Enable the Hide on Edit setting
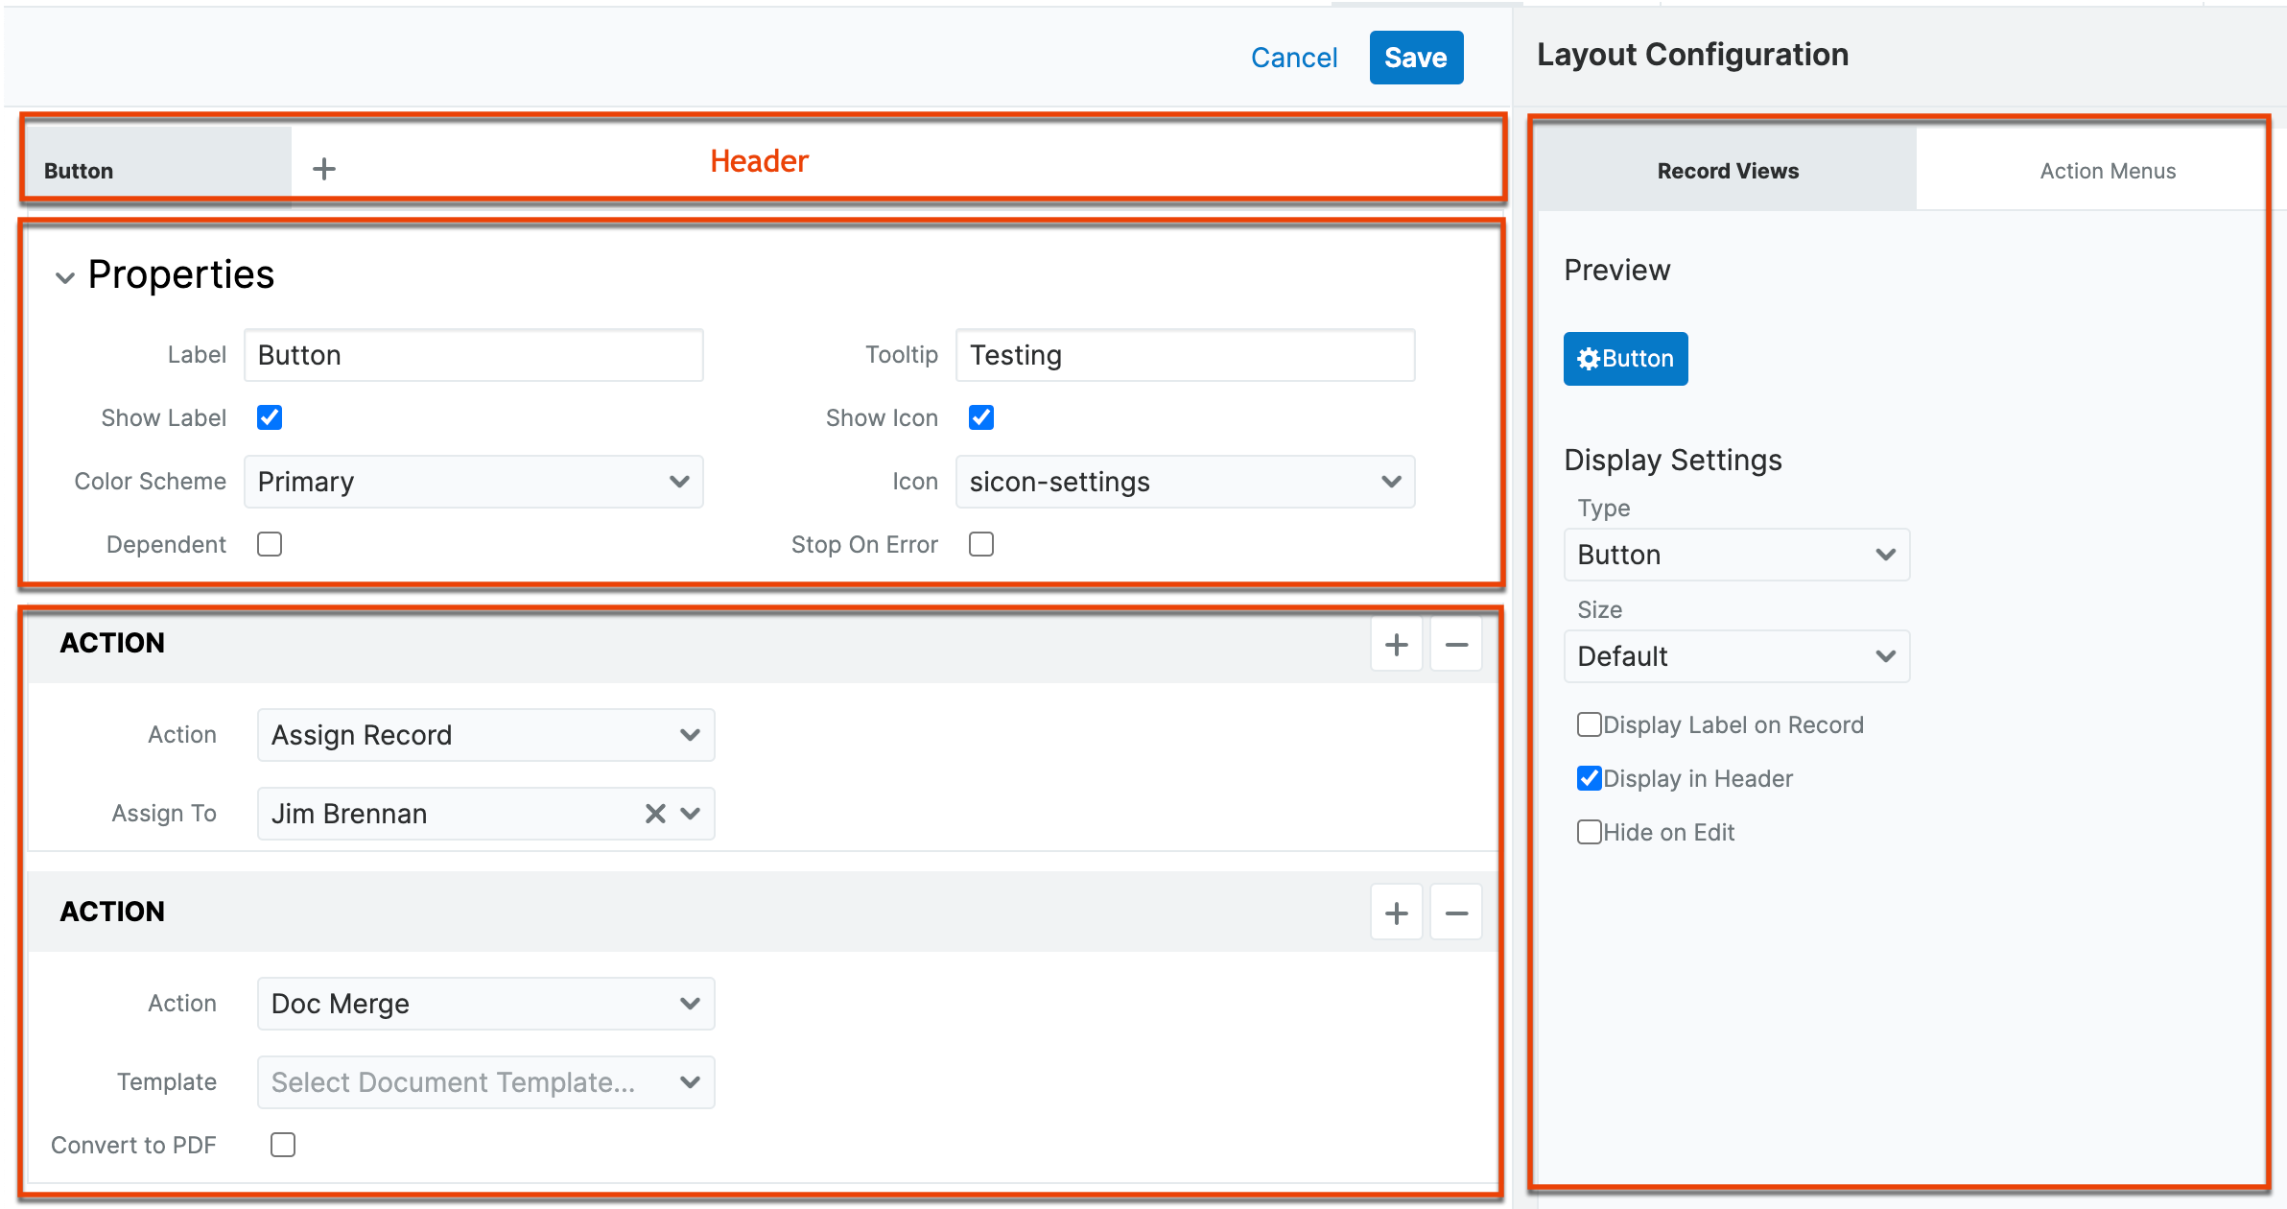 click(x=1590, y=832)
